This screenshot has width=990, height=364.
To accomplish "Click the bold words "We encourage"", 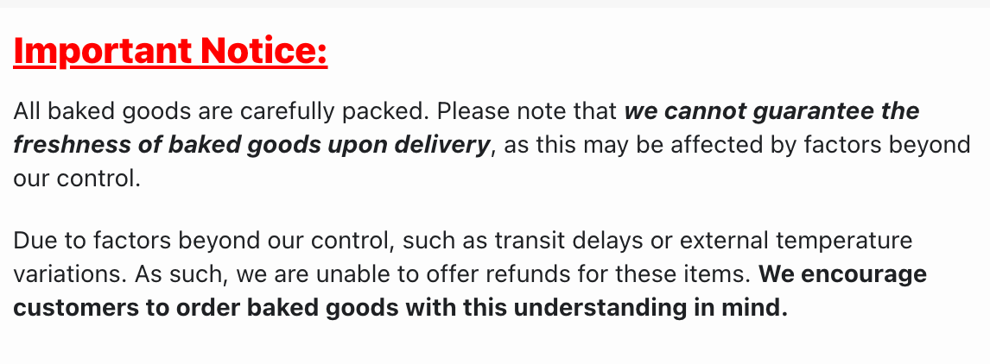I will [842, 273].
